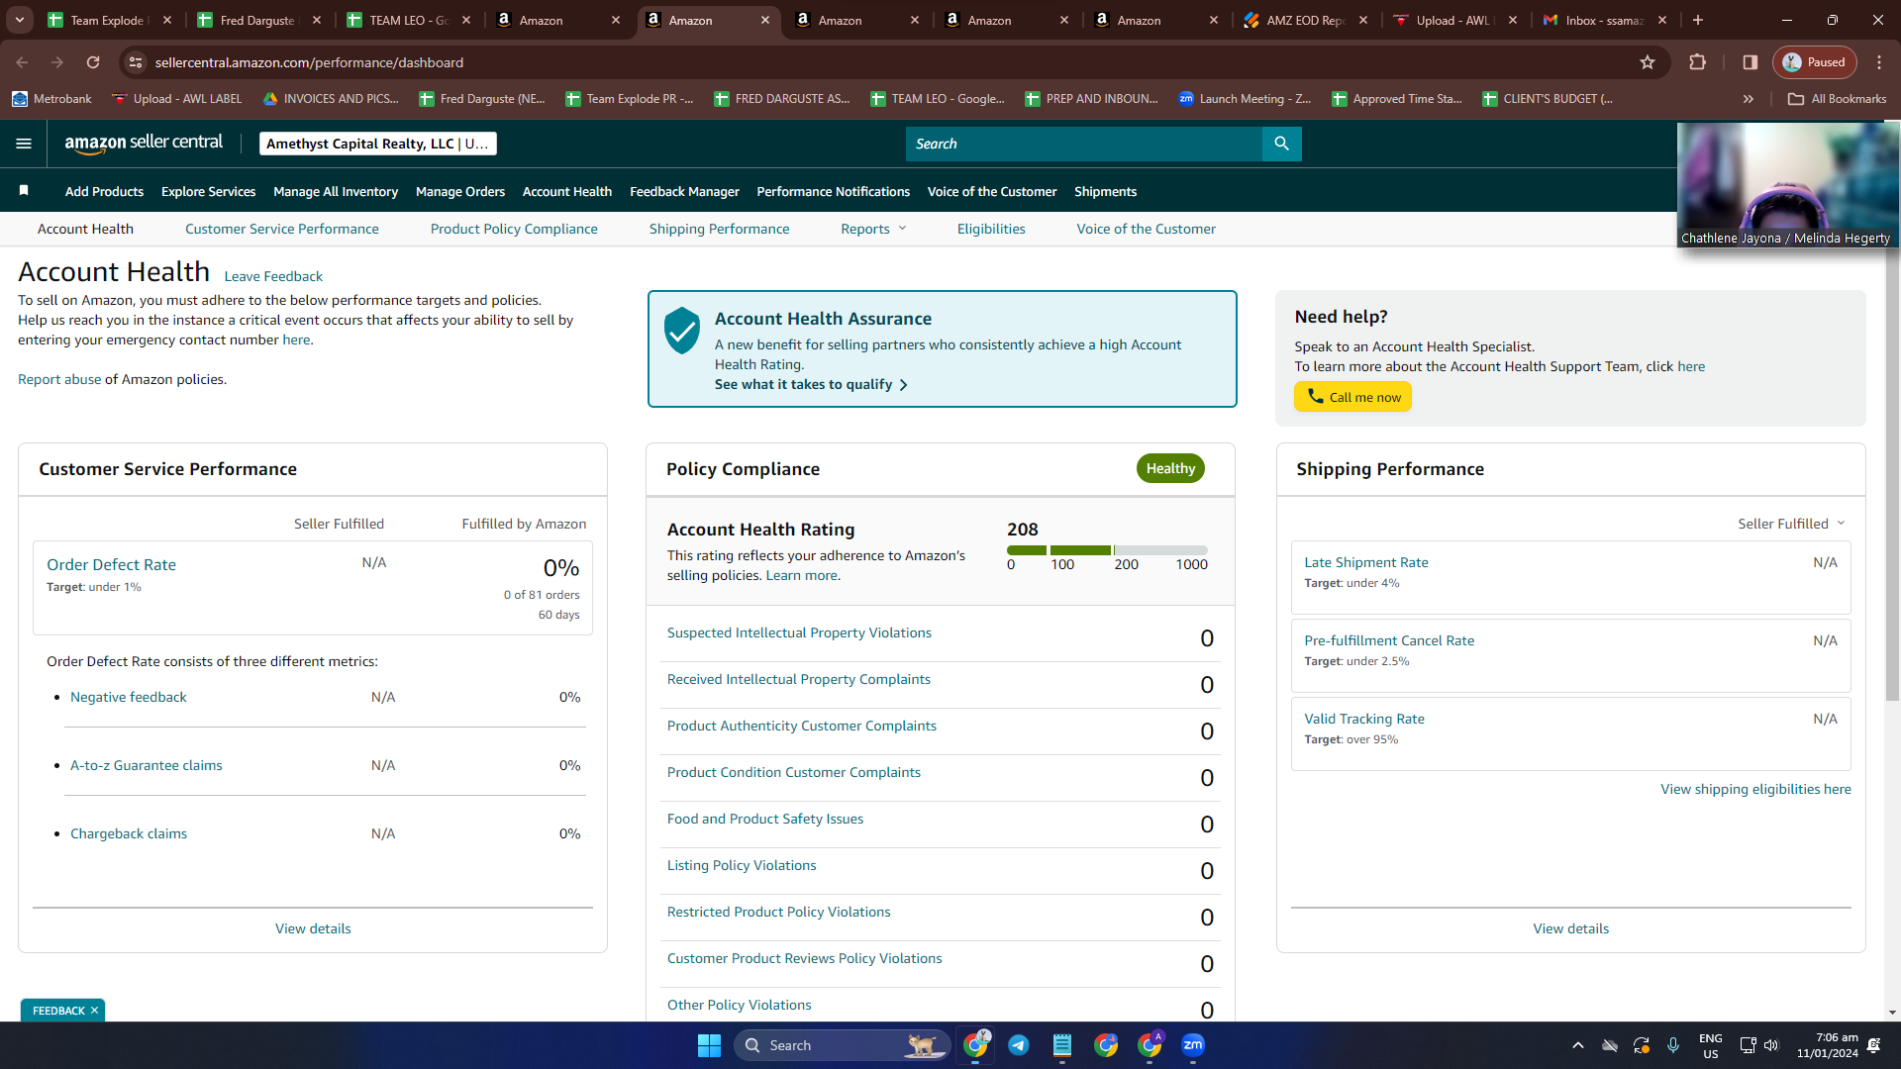
Task: Click the bookmark flag icon in navigation bar
Action: click(24, 191)
